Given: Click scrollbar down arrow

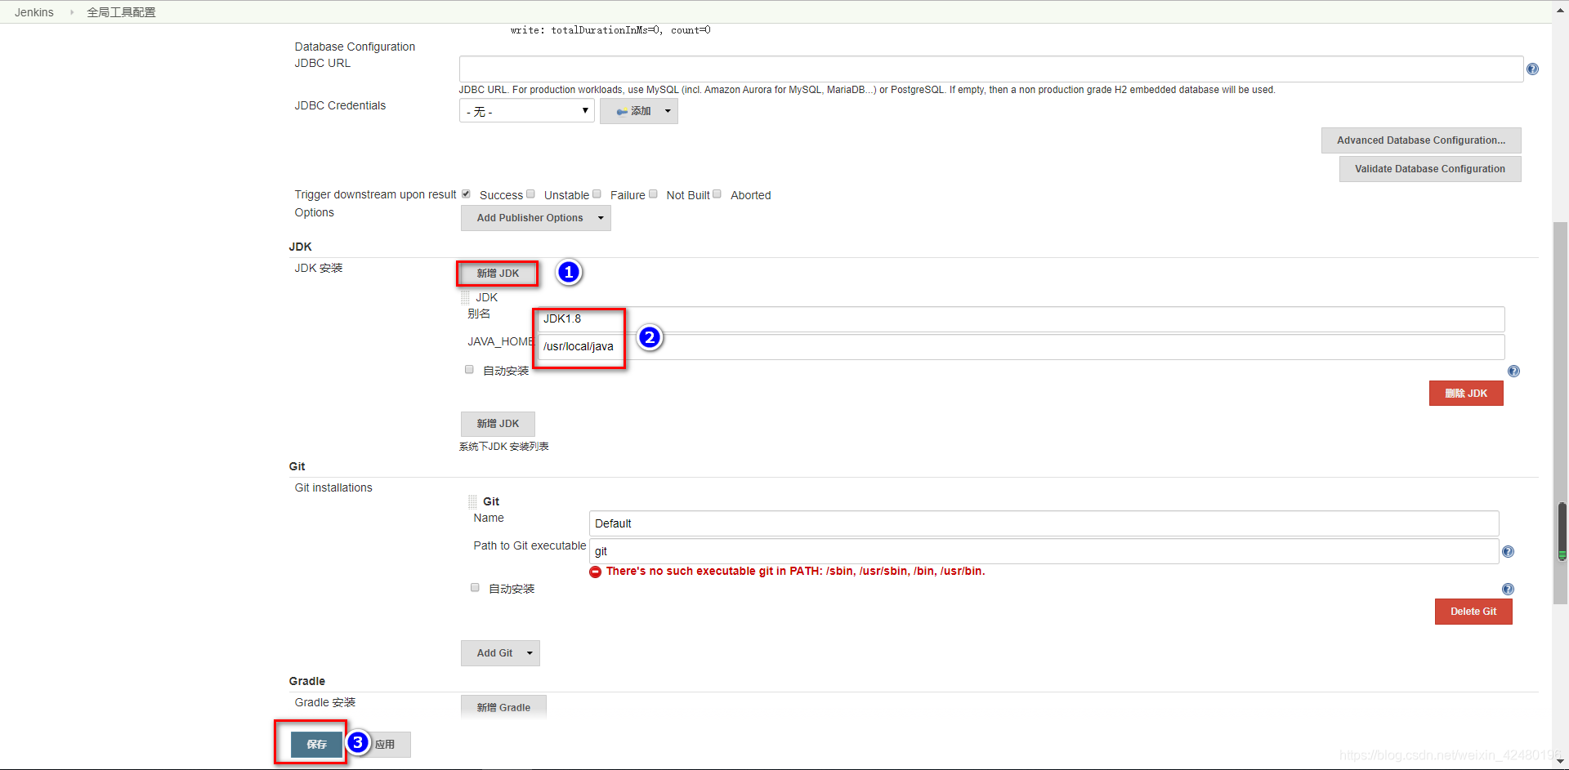Looking at the screenshot, I should tap(1561, 762).
